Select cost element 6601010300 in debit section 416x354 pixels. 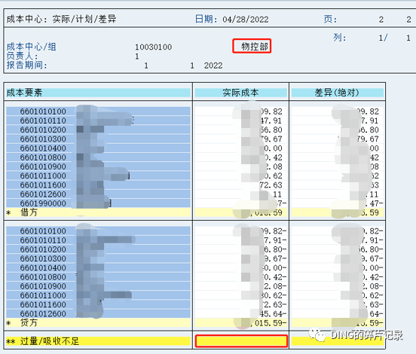(x=43, y=139)
